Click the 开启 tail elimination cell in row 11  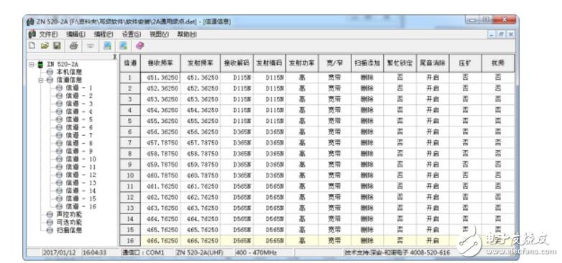[x=432, y=186]
